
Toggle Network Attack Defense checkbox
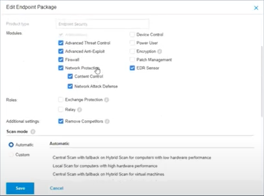pos(70,86)
